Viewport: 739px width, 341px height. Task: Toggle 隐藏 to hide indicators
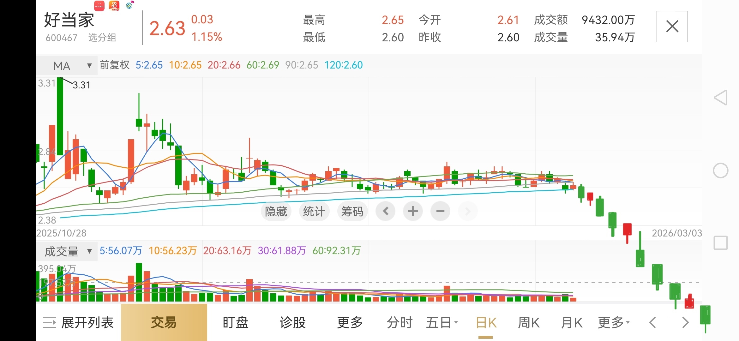pos(276,211)
